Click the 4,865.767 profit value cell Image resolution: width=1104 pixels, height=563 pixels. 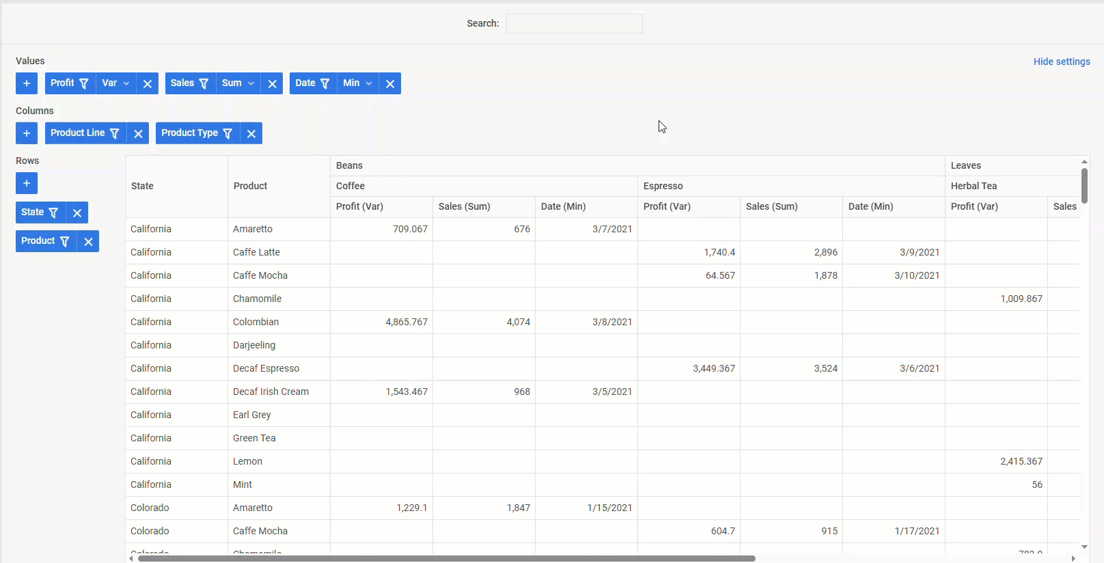pyautogui.click(x=381, y=322)
